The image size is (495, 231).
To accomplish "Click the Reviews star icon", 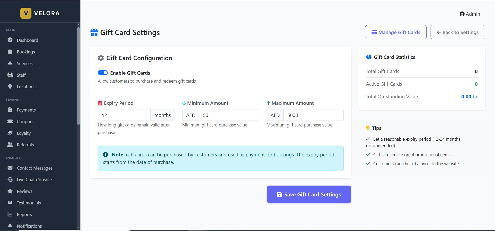I will coord(10,191).
